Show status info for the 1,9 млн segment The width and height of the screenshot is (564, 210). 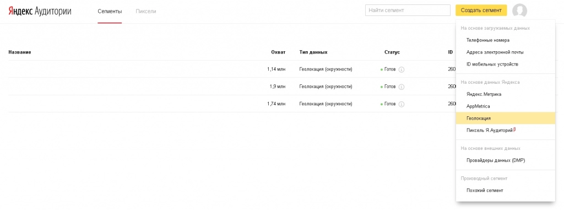point(402,87)
